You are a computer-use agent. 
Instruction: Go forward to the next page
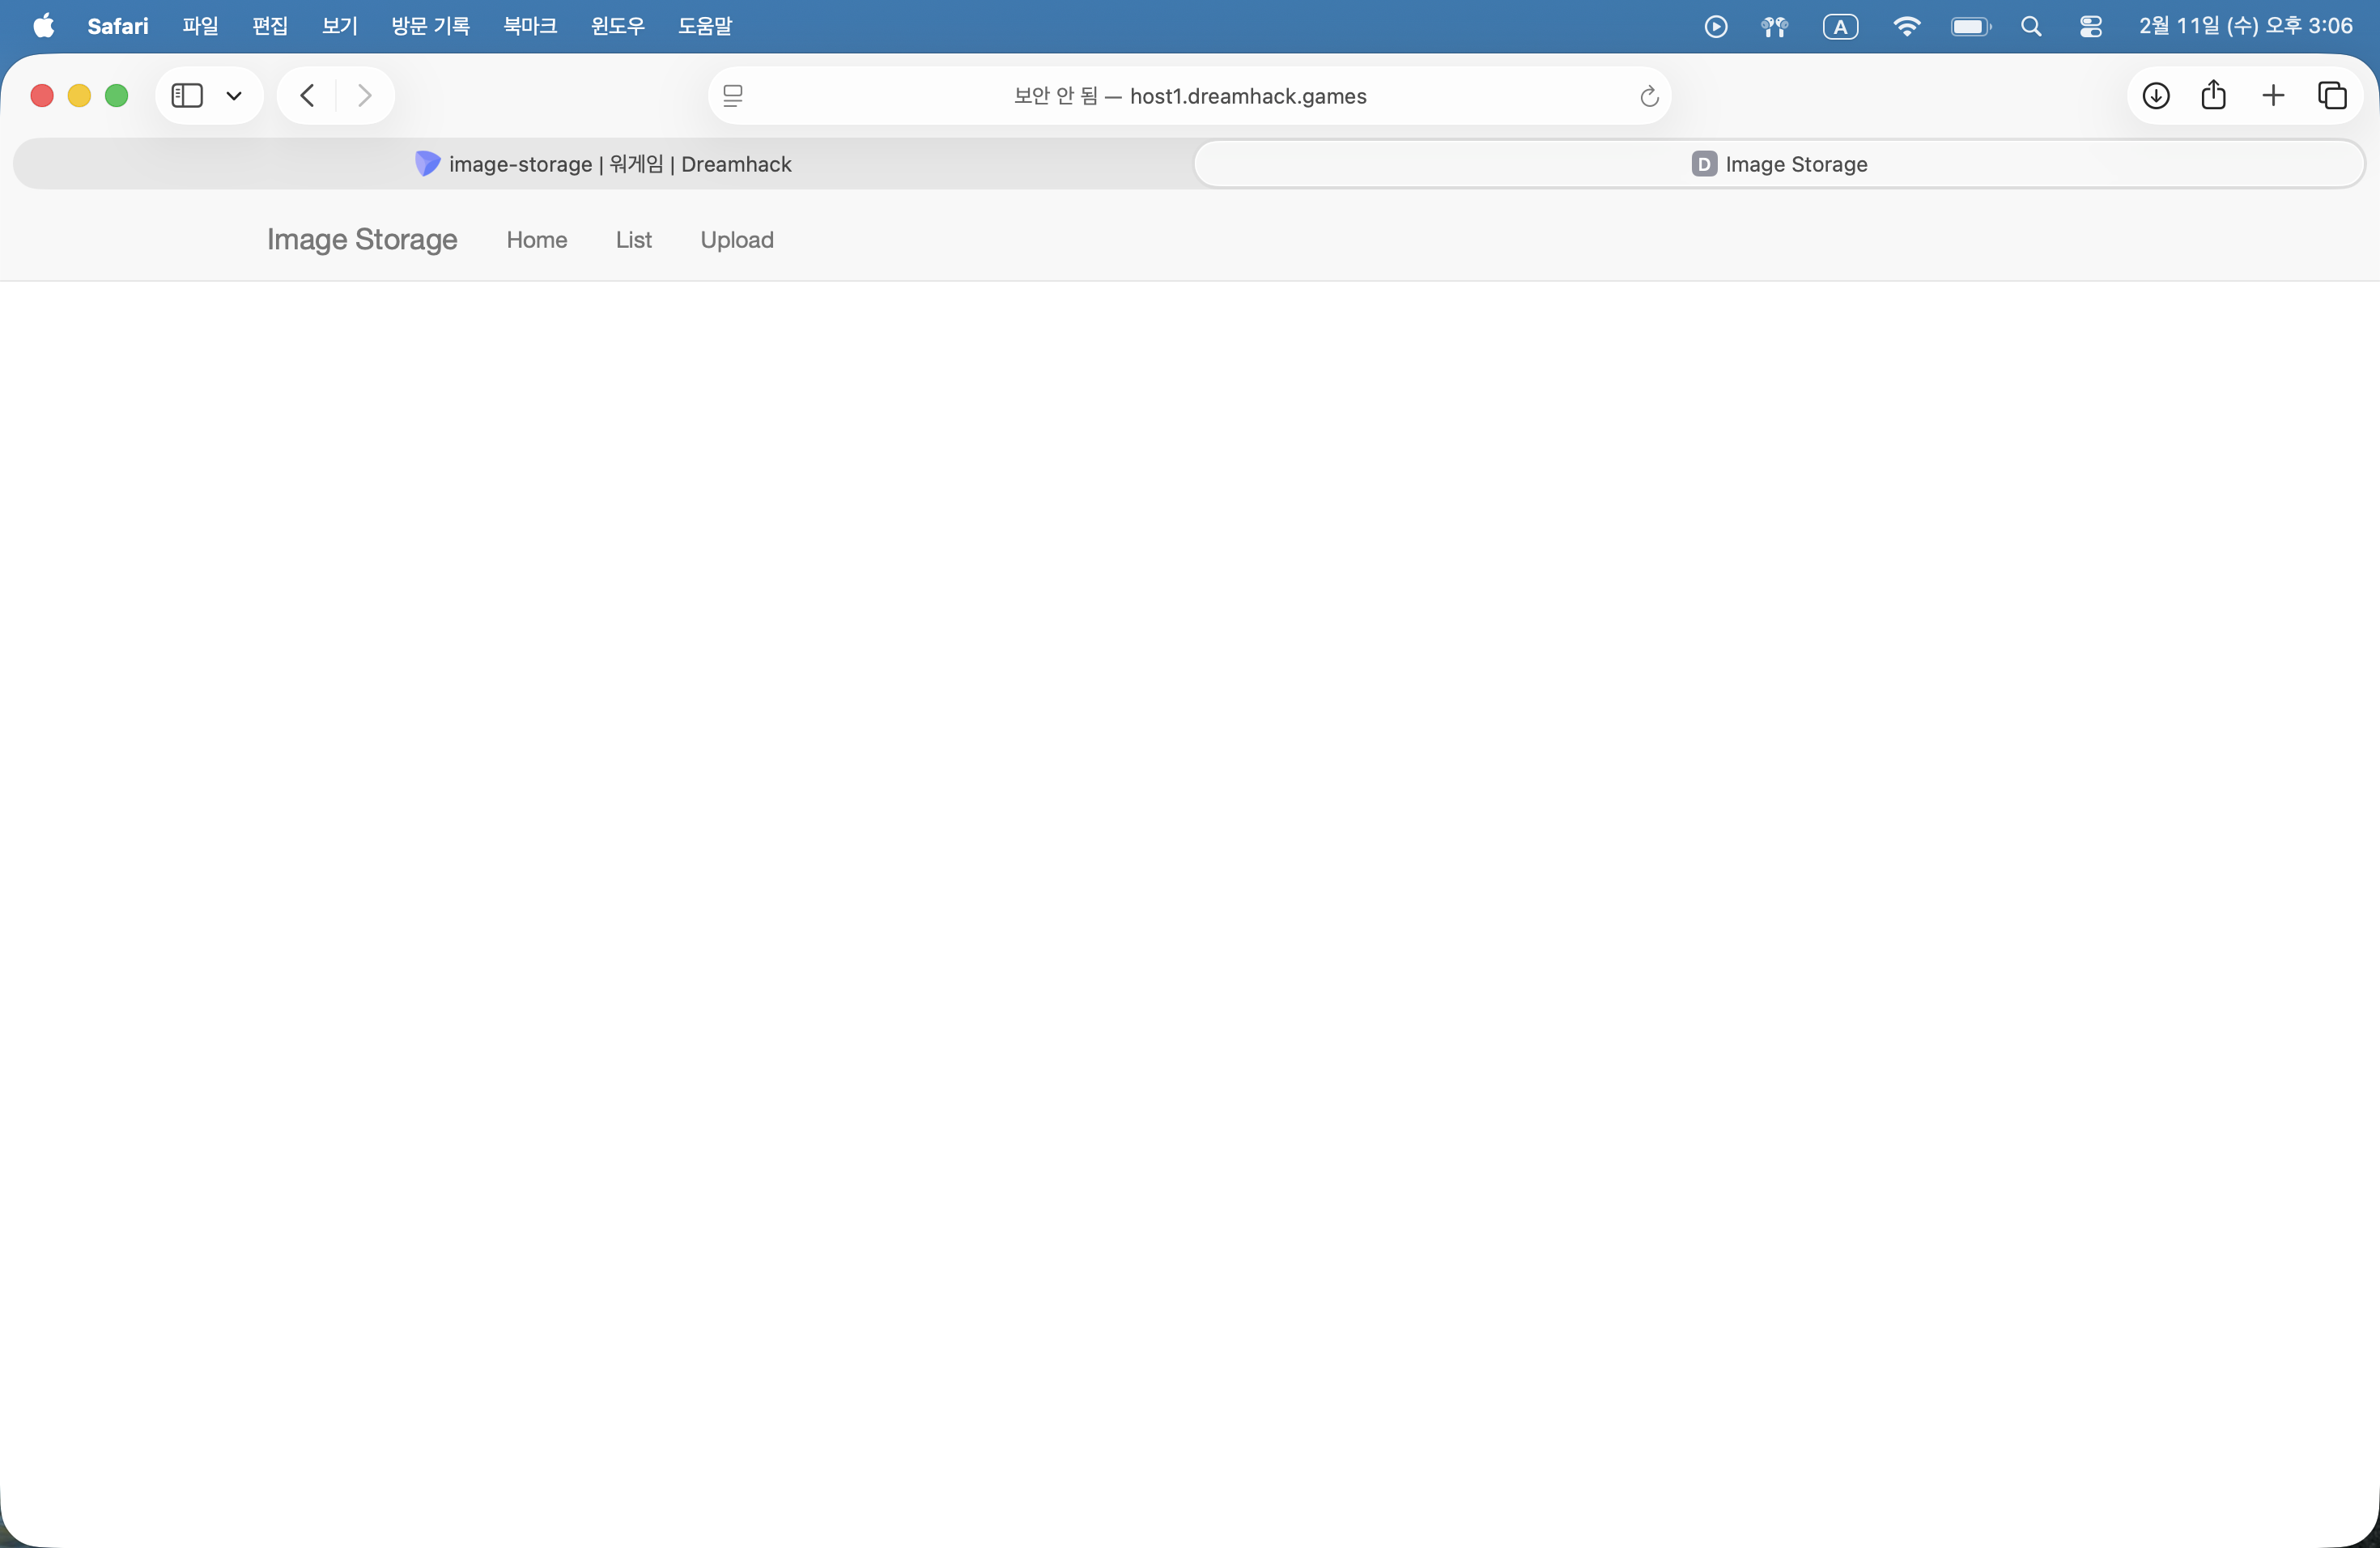[x=365, y=96]
